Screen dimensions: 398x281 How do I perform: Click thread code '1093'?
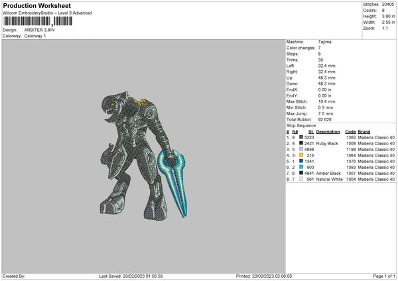pyautogui.click(x=351, y=168)
